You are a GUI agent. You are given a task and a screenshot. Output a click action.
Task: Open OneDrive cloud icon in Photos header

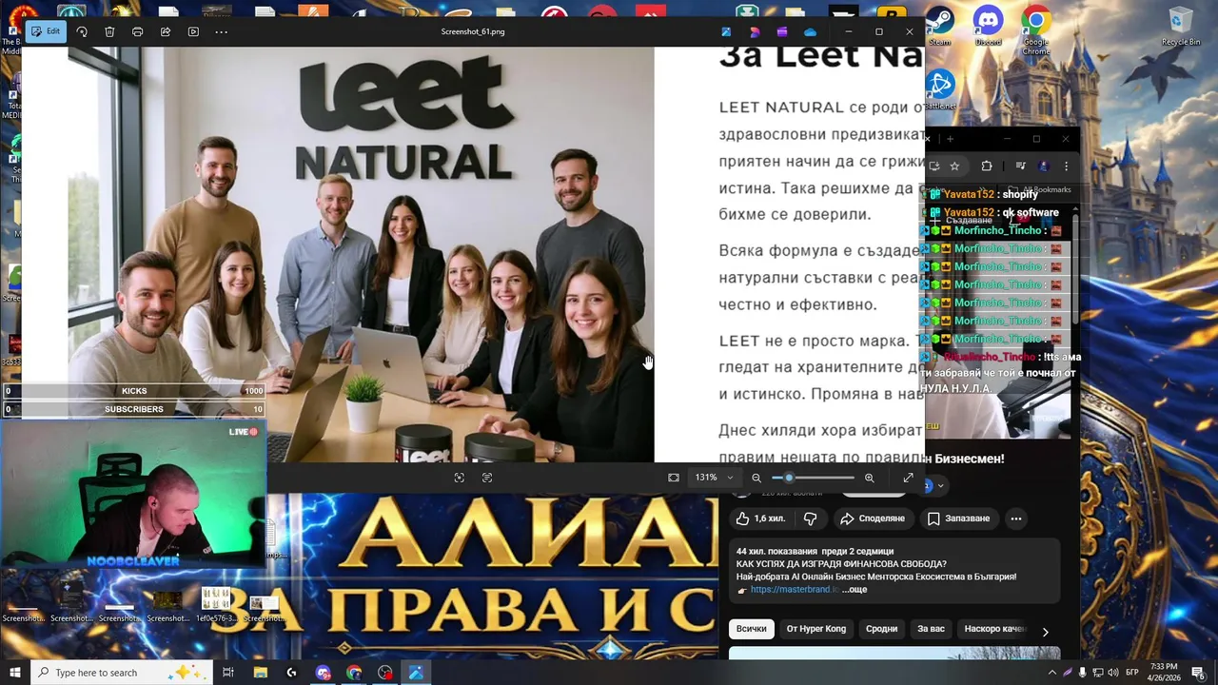pos(810,31)
